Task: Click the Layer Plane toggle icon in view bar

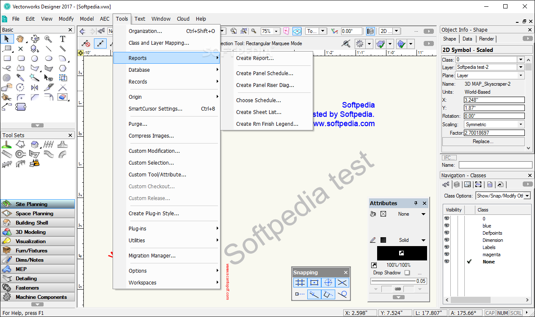Action: [x=297, y=31]
